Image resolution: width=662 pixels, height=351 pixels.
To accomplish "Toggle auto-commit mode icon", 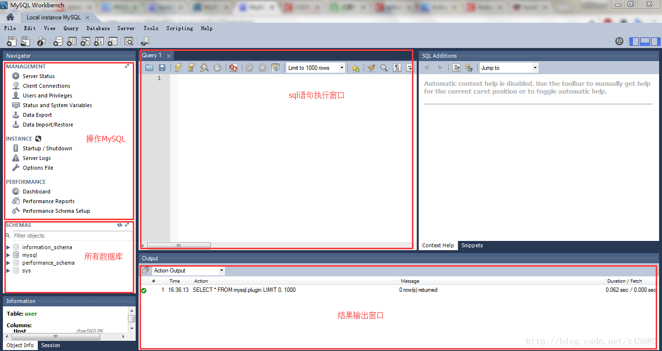I will [275, 68].
